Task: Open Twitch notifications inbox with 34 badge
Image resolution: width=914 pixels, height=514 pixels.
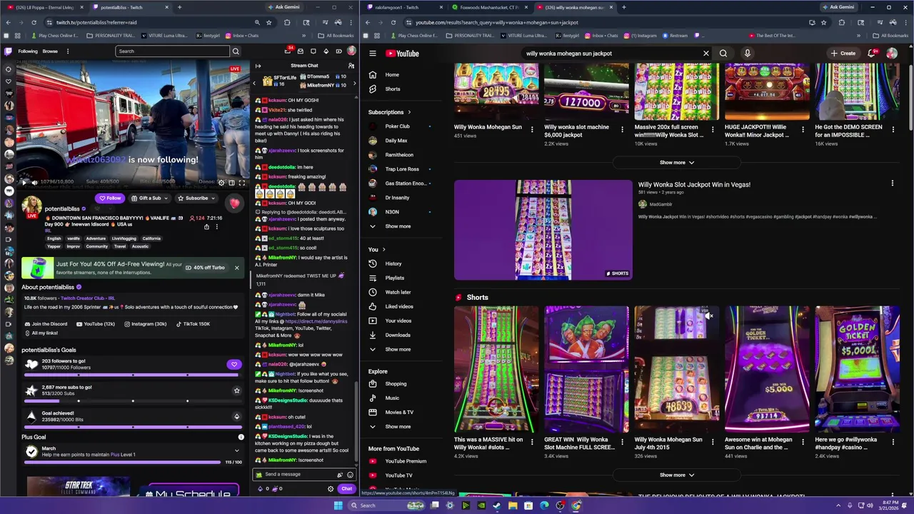Action: [287, 51]
